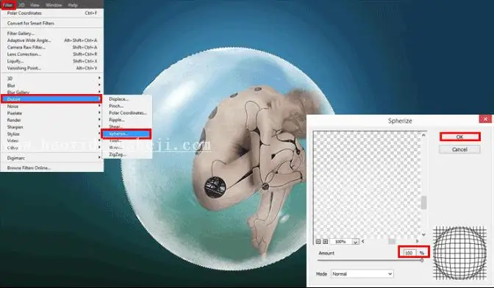Choose Pinch... in Distort submenu
This screenshot has height=288, width=494.
coord(127,106)
